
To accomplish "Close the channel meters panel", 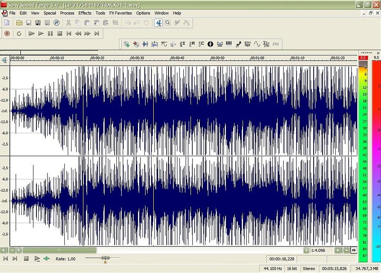I will tap(378, 53).
